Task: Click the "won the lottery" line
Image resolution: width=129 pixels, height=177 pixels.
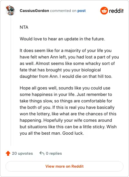Action: 68,114
